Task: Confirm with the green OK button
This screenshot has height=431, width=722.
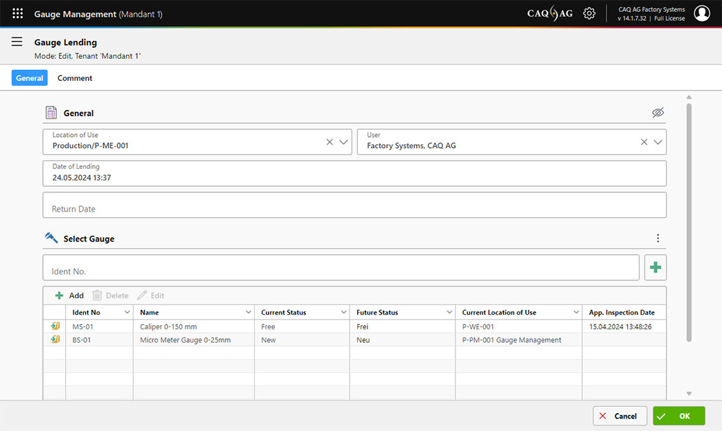Action: 678,416
